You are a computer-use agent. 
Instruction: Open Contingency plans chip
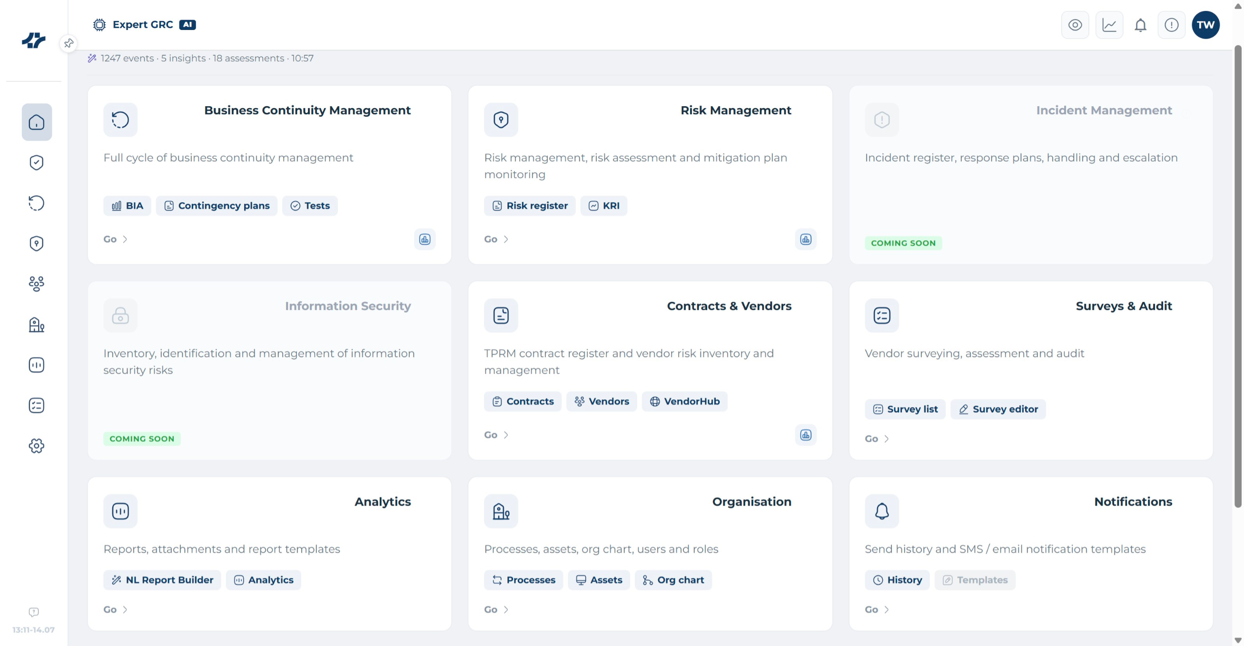(217, 206)
